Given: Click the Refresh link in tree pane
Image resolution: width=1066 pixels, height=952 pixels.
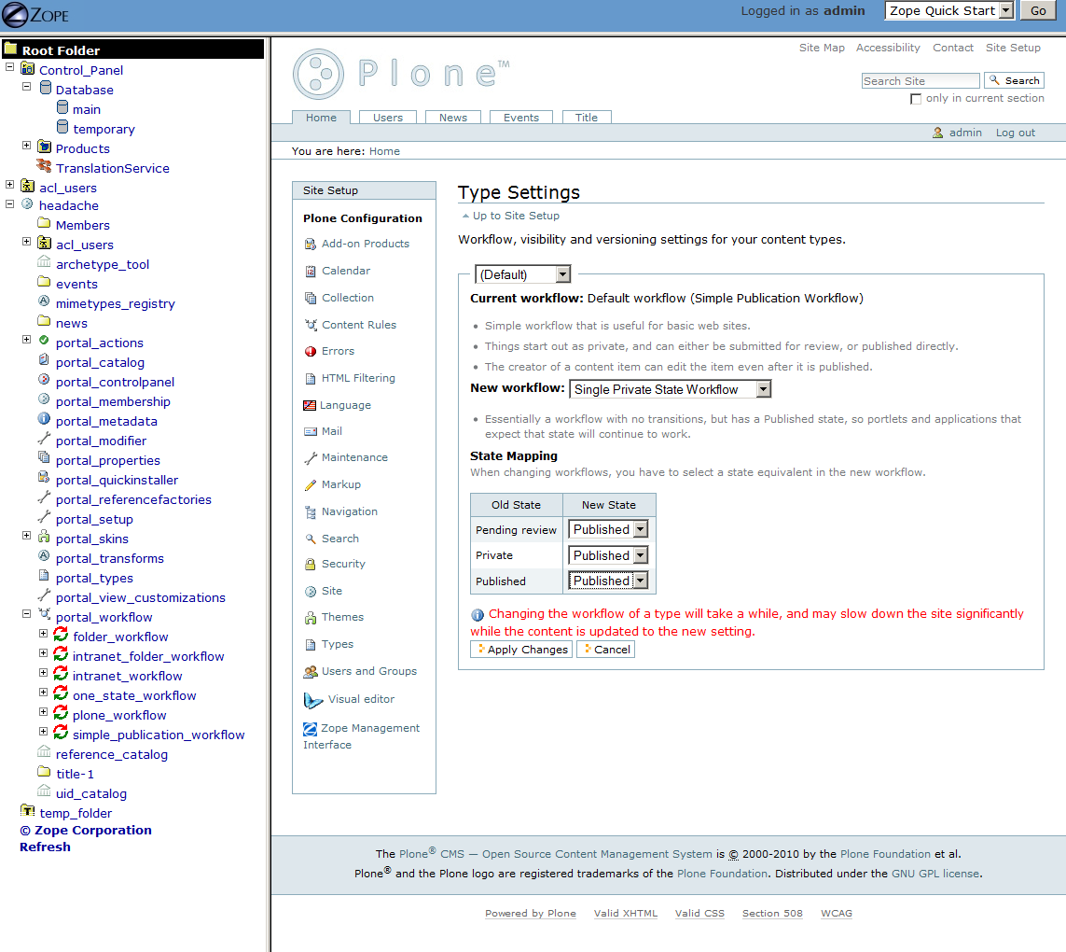Looking at the screenshot, I should (45, 847).
